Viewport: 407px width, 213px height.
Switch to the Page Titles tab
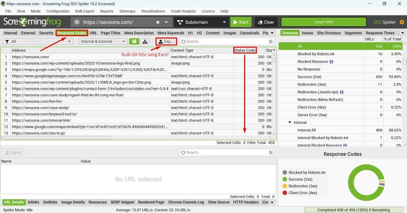point(110,33)
